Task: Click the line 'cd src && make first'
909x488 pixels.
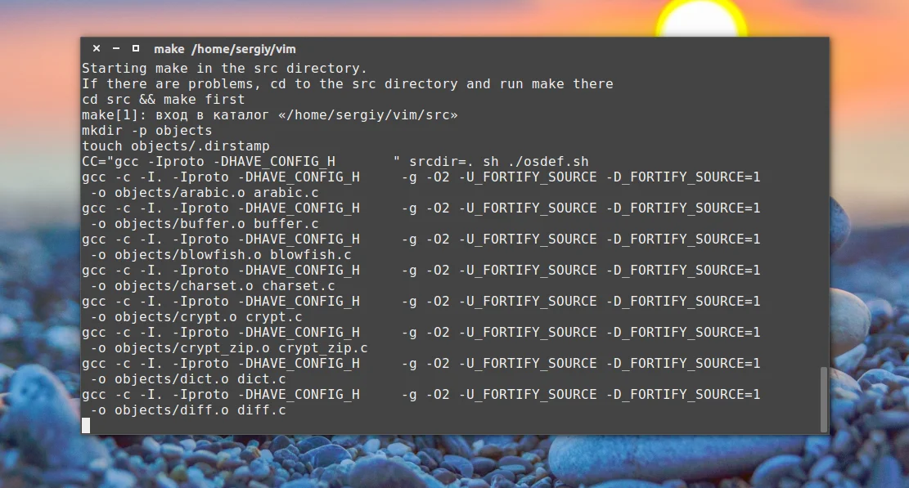Action: 164,100
